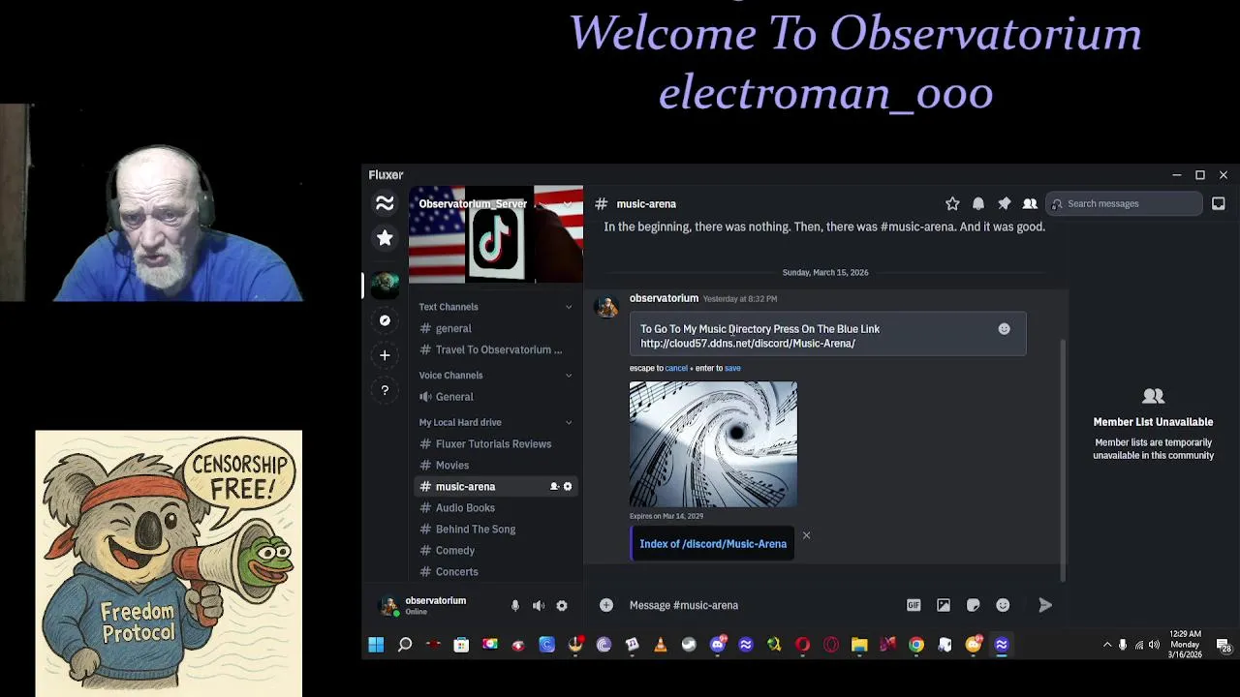
Task: Click in the Search messages field
Action: pos(1124,203)
